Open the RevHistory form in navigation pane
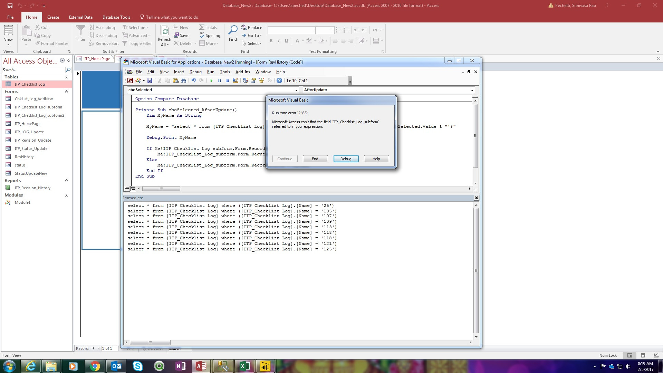Viewport: 663px width, 373px height. pyautogui.click(x=24, y=157)
